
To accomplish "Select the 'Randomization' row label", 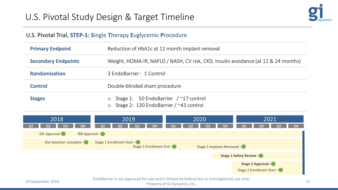I will (x=48, y=73).
